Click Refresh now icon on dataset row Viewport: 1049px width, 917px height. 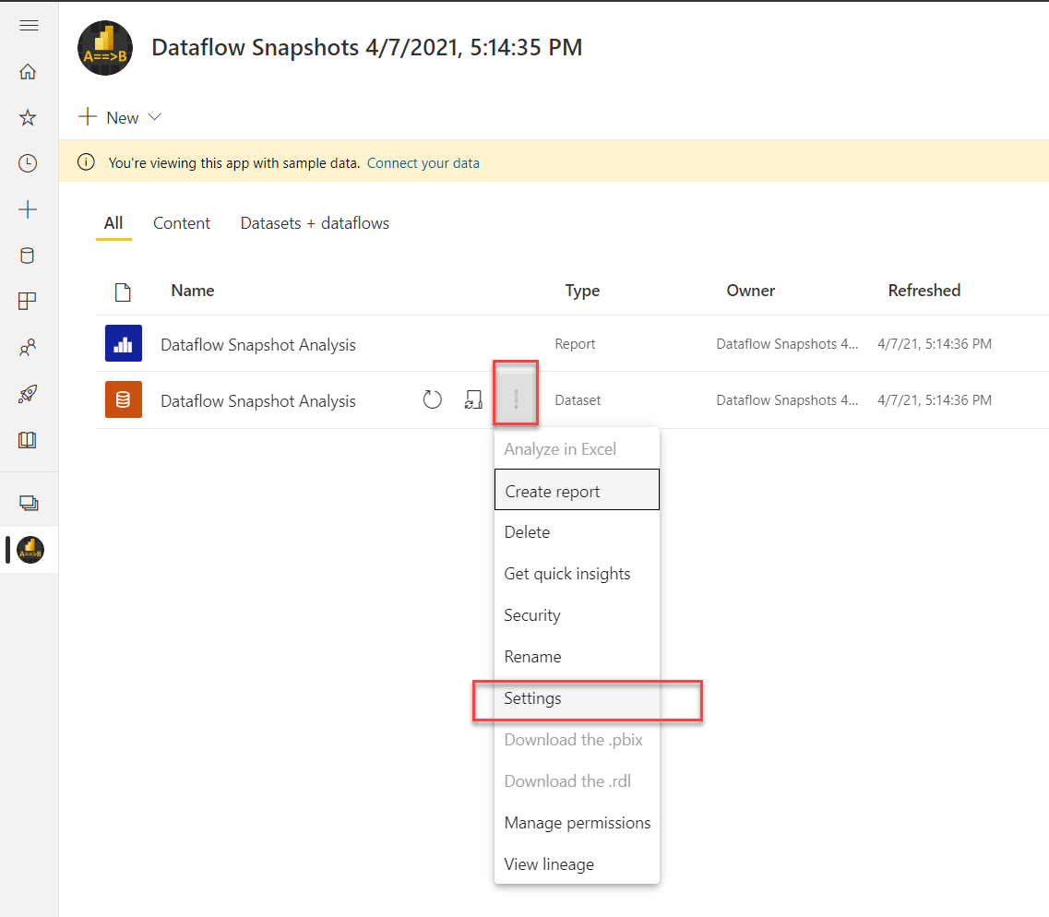click(432, 400)
